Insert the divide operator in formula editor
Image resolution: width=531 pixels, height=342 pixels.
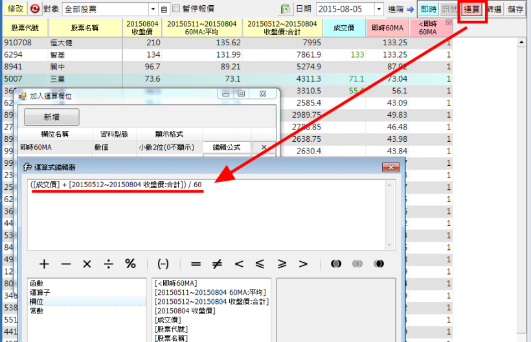[108, 264]
